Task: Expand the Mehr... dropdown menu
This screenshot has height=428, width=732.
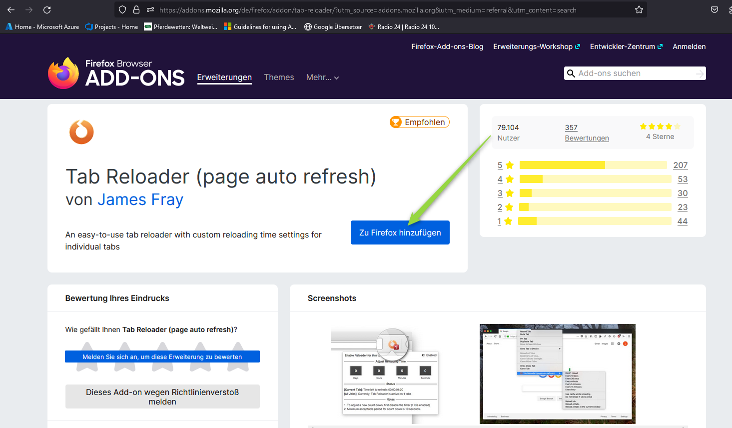Action: pyautogui.click(x=322, y=77)
